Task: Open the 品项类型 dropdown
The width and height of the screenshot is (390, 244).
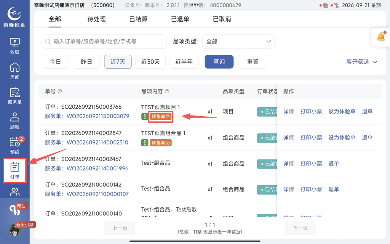Action: click(x=238, y=42)
